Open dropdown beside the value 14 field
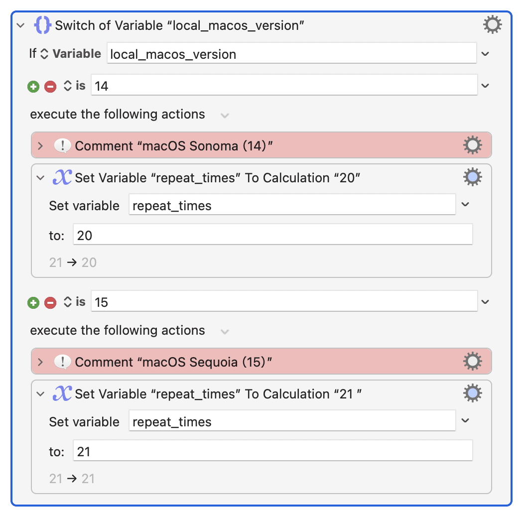 tap(485, 86)
